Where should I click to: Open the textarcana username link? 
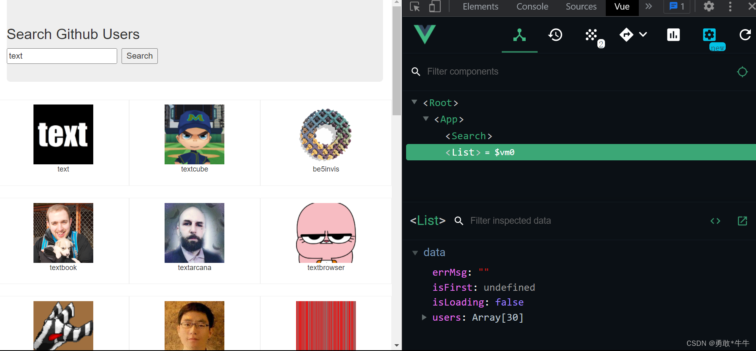click(194, 268)
